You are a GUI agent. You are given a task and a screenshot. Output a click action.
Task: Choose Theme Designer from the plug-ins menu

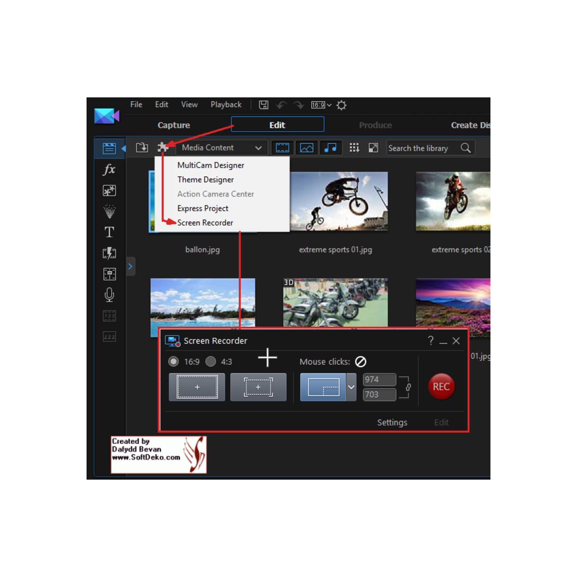(x=206, y=179)
